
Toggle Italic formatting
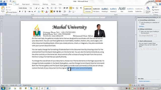click(22, 11)
